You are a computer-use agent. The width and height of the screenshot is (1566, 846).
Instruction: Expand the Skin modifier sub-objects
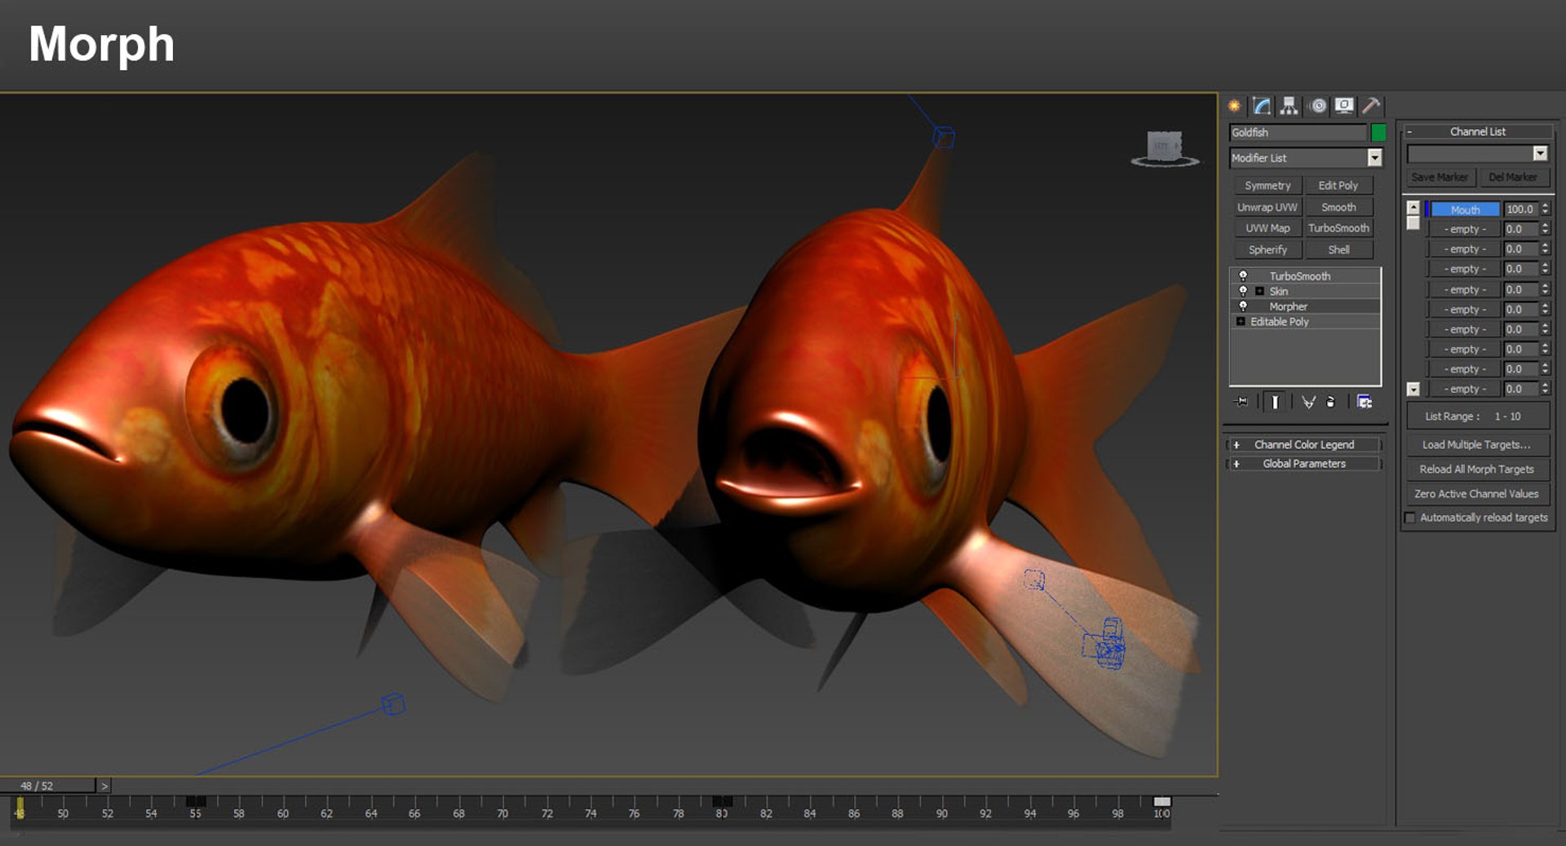pyautogui.click(x=1259, y=292)
